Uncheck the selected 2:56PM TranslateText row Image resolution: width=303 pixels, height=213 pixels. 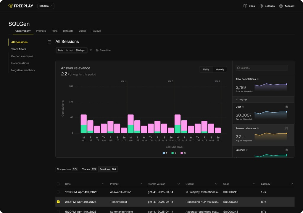[x=58, y=202]
